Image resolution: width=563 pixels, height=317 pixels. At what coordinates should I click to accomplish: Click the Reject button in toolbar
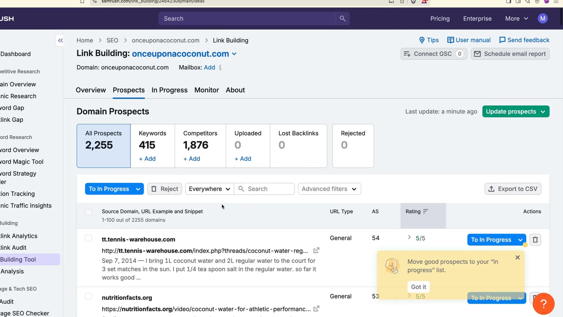[x=165, y=189]
